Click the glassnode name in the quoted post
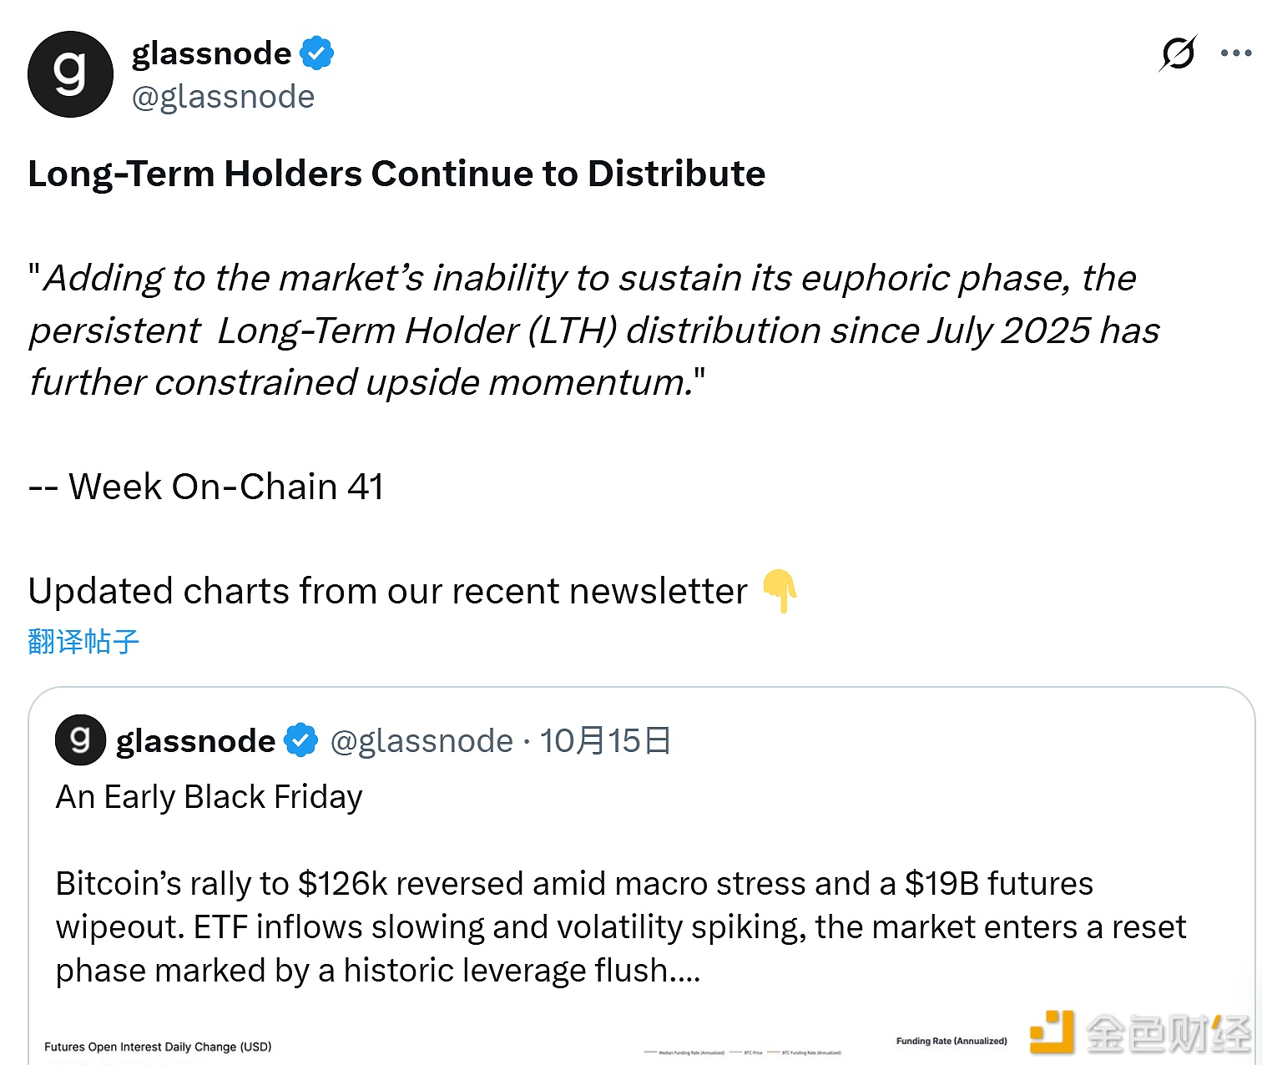 (x=195, y=741)
